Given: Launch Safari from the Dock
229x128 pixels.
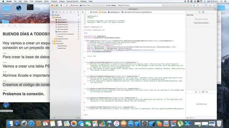Looking at the screenshot, I should coord(31,124).
